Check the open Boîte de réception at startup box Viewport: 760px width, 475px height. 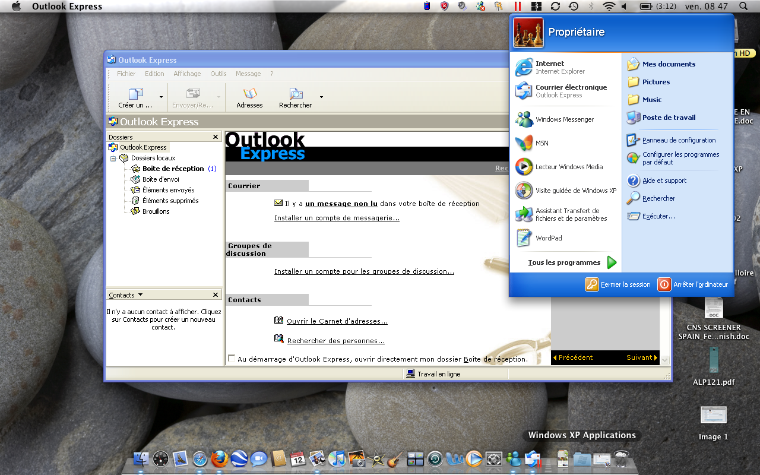click(x=232, y=358)
